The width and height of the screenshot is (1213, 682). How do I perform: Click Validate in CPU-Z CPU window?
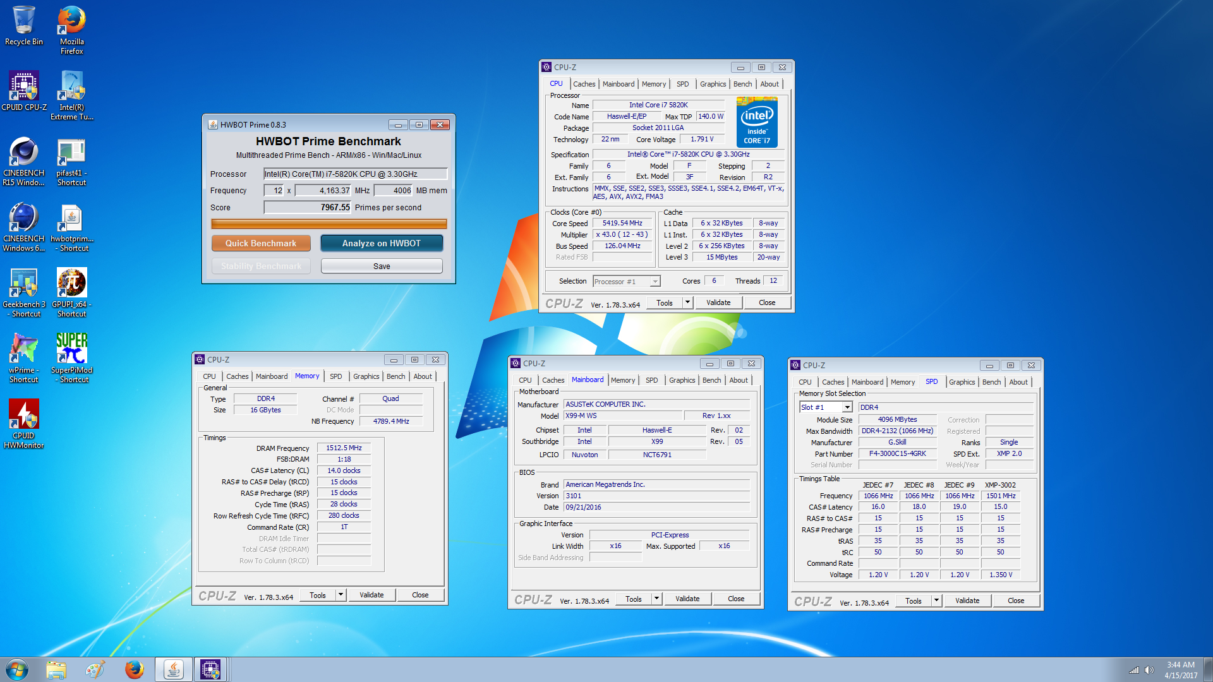(x=718, y=302)
